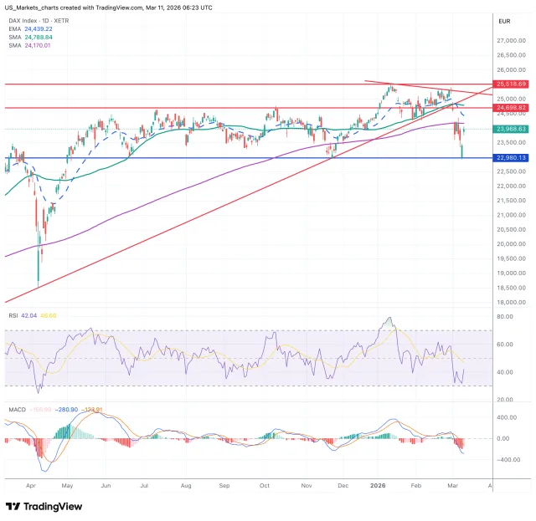Screen dimensions: 536x521
Task: Click the SMA 24,170.01 legend entry
Action: pyautogui.click(x=29, y=45)
